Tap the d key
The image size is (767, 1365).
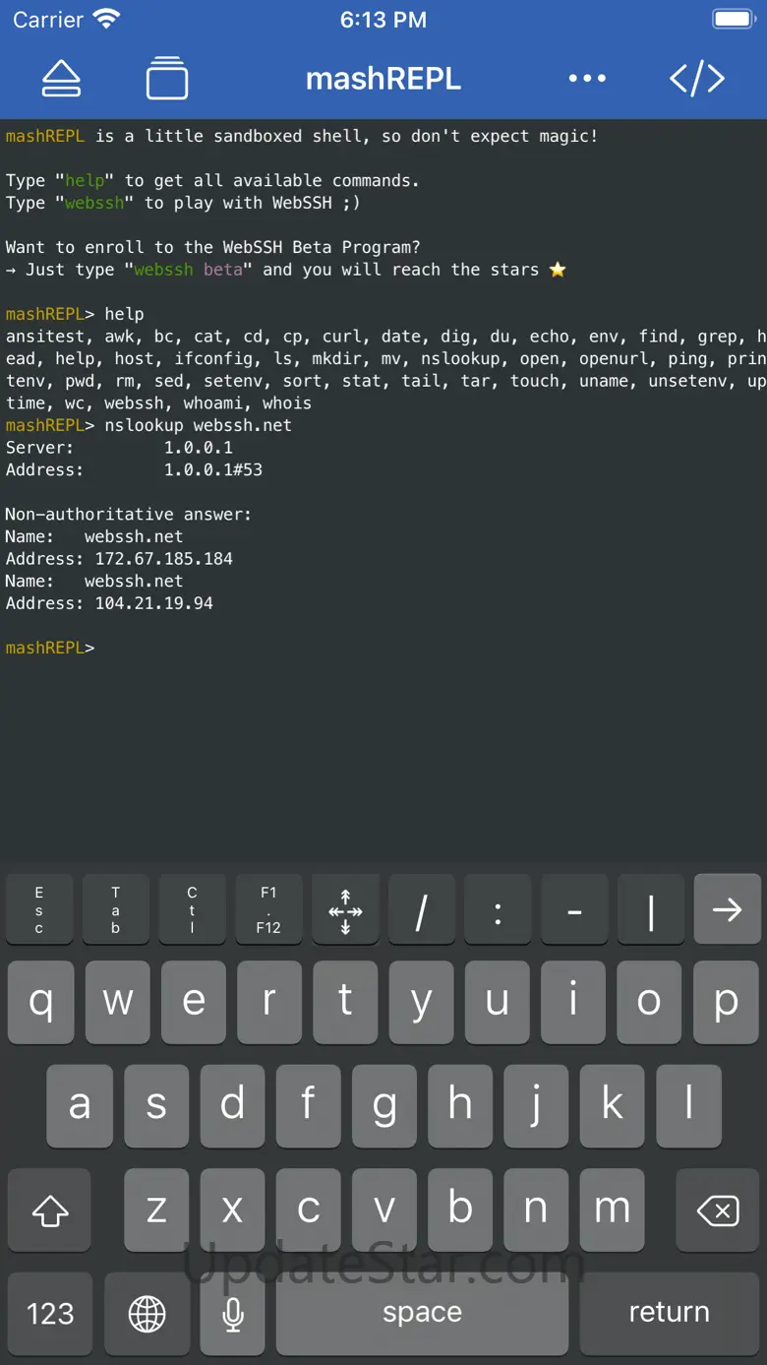pyautogui.click(x=232, y=1106)
